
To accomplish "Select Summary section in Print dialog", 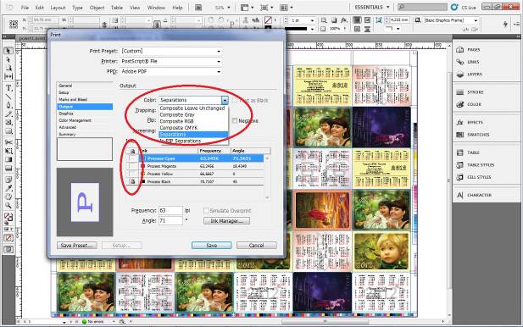I will click(x=85, y=134).
